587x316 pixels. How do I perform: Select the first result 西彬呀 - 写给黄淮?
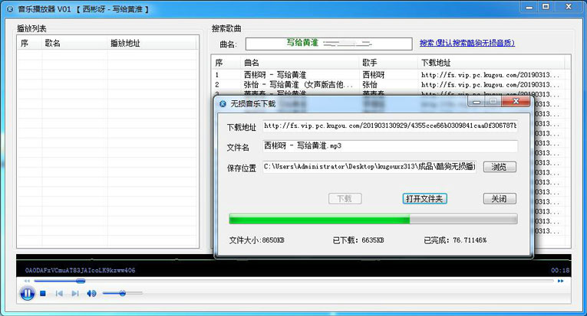coord(299,75)
